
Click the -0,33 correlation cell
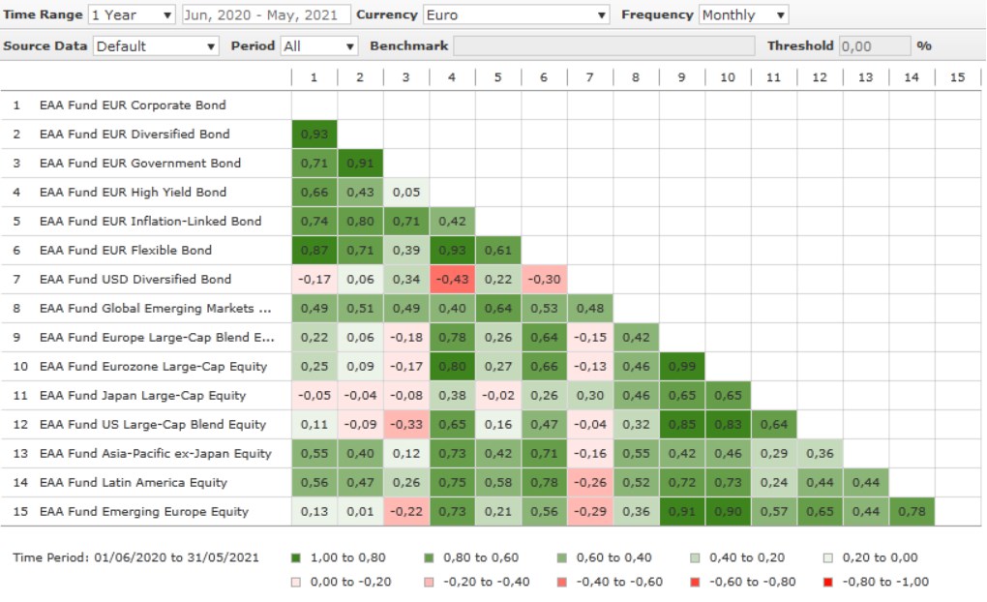pyautogui.click(x=405, y=424)
